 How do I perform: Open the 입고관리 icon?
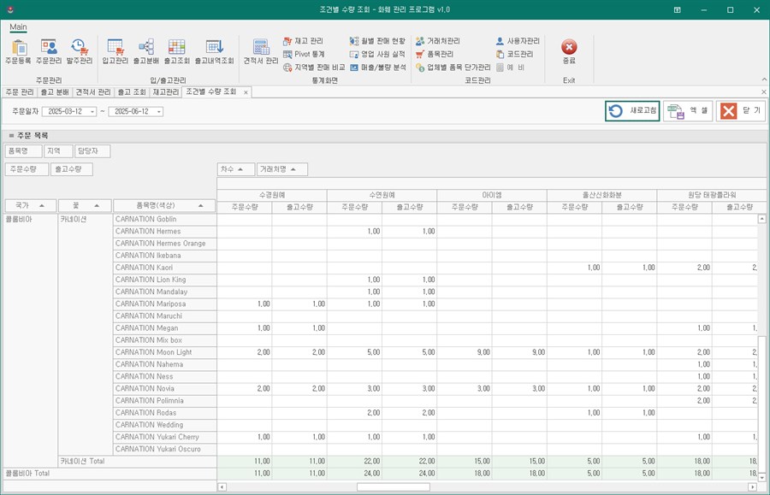pyautogui.click(x=115, y=51)
